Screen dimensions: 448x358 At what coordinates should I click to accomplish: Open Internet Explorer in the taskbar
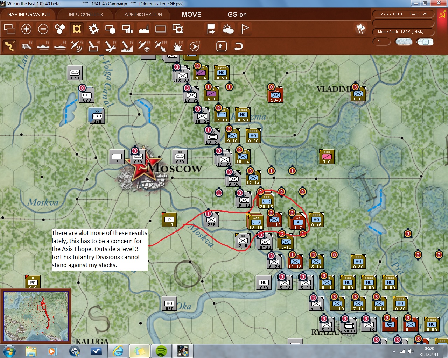118,351
